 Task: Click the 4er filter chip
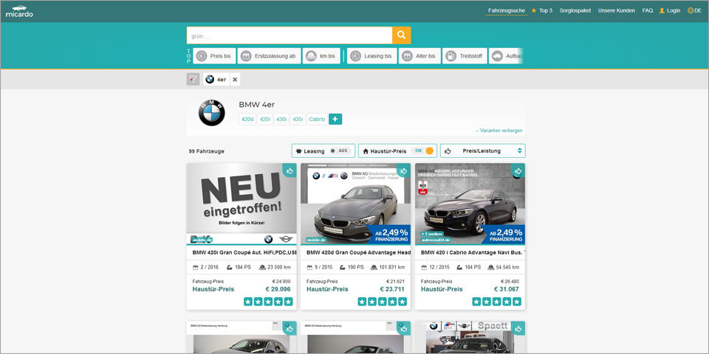[216, 80]
